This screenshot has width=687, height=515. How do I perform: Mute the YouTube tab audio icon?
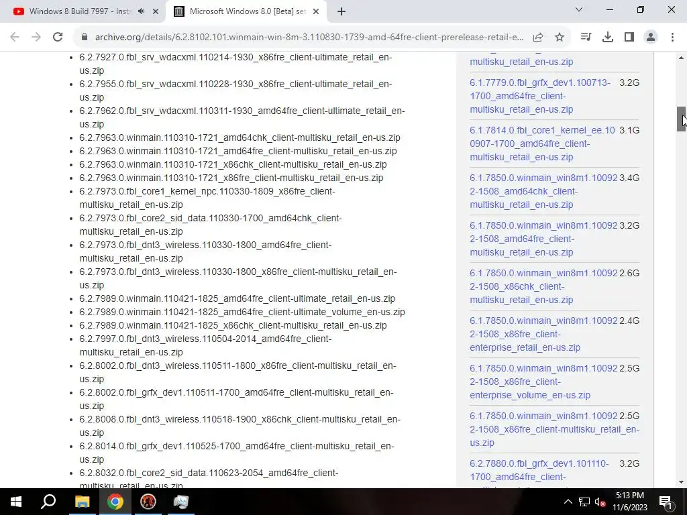pos(141,11)
